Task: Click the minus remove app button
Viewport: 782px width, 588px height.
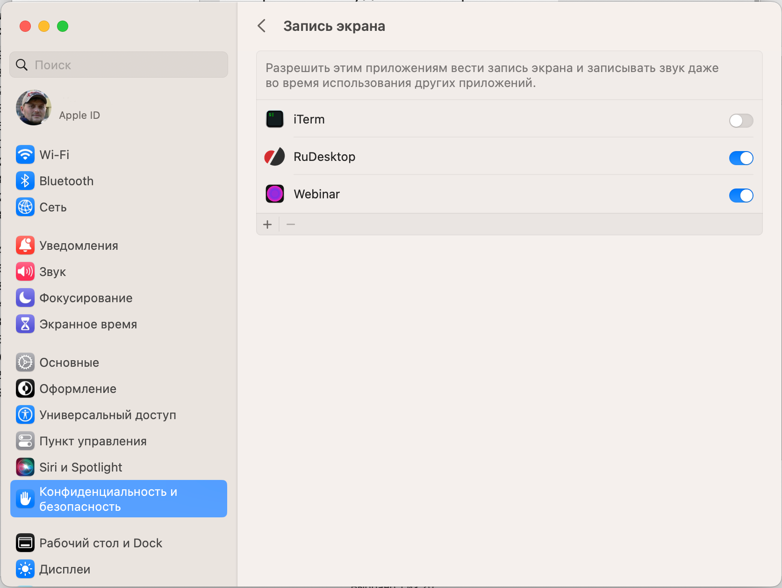Action: (291, 225)
